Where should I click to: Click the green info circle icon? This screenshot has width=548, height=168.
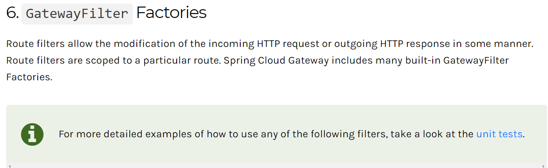(x=32, y=134)
